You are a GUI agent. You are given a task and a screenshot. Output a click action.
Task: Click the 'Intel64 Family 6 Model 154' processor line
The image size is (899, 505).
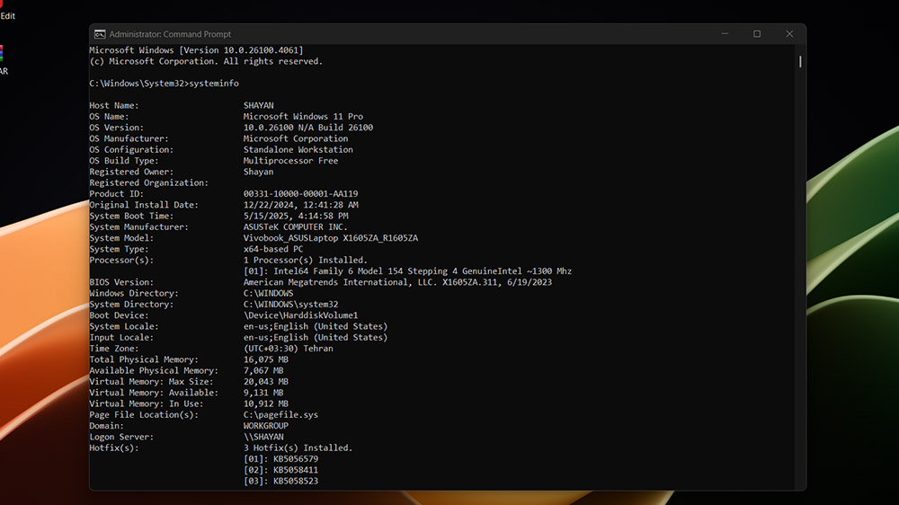pos(407,271)
